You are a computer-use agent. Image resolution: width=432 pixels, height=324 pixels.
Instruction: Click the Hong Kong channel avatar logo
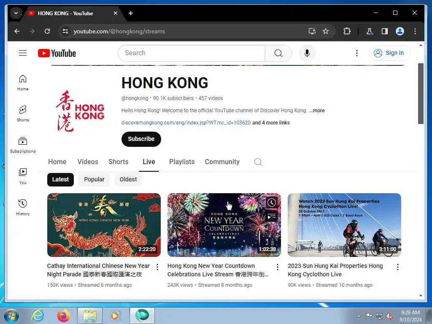pyautogui.click(x=80, y=111)
